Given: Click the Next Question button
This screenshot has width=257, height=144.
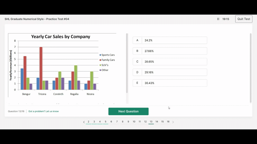Looking at the screenshot, I should point(128,111).
